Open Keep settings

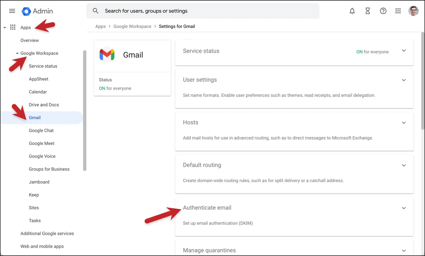(x=34, y=195)
